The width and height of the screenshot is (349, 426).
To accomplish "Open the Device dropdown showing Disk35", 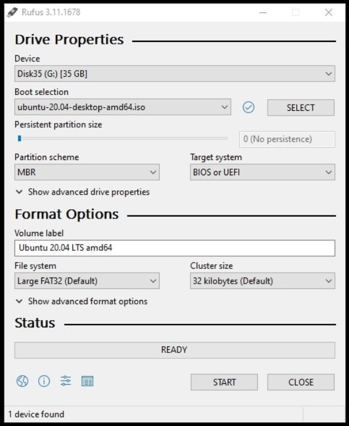I will [175, 74].
